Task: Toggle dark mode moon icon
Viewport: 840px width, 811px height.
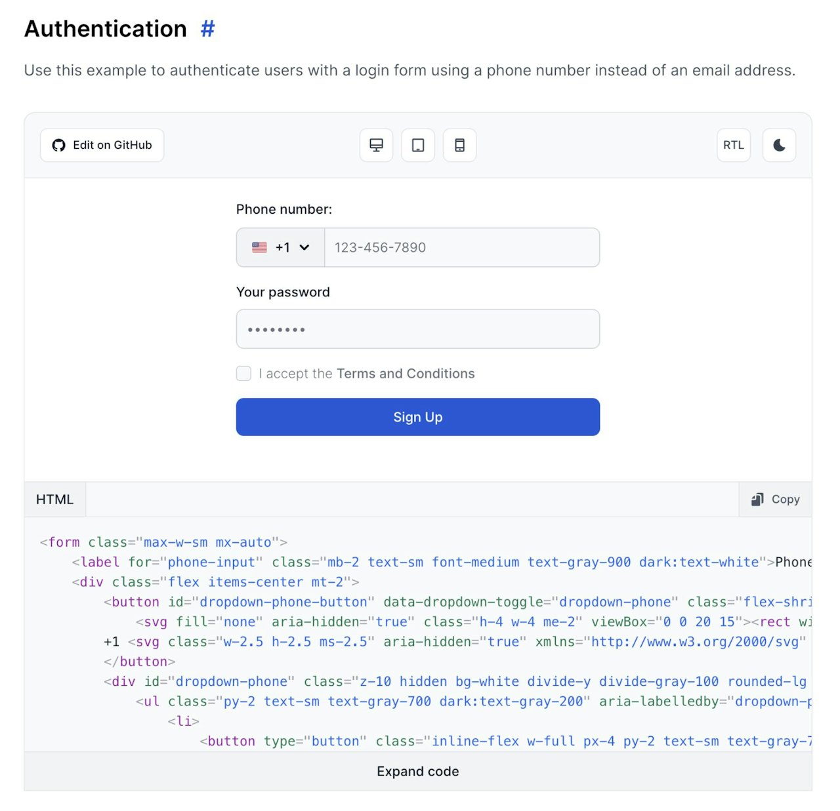Action: [779, 146]
